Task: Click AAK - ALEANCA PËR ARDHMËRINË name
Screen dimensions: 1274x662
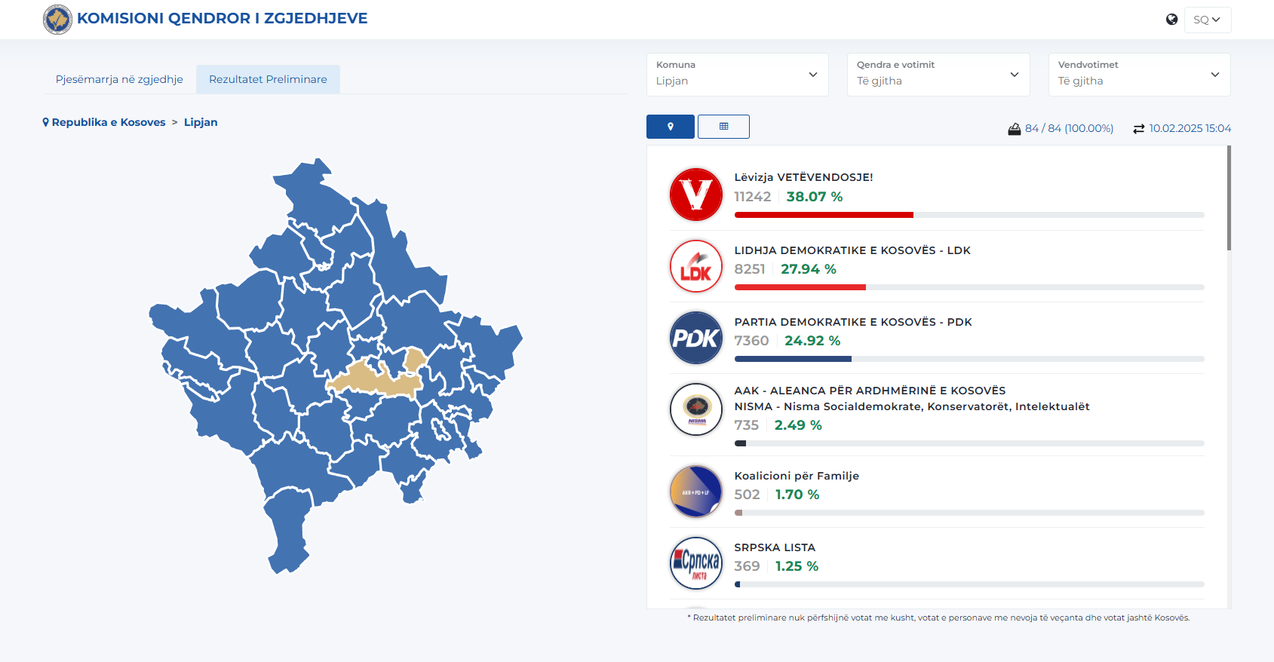Action: click(x=870, y=391)
